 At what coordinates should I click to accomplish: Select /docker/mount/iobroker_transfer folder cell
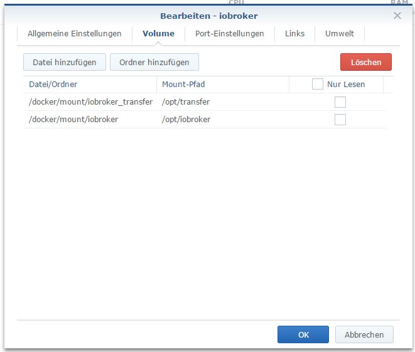tap(90, 102)
